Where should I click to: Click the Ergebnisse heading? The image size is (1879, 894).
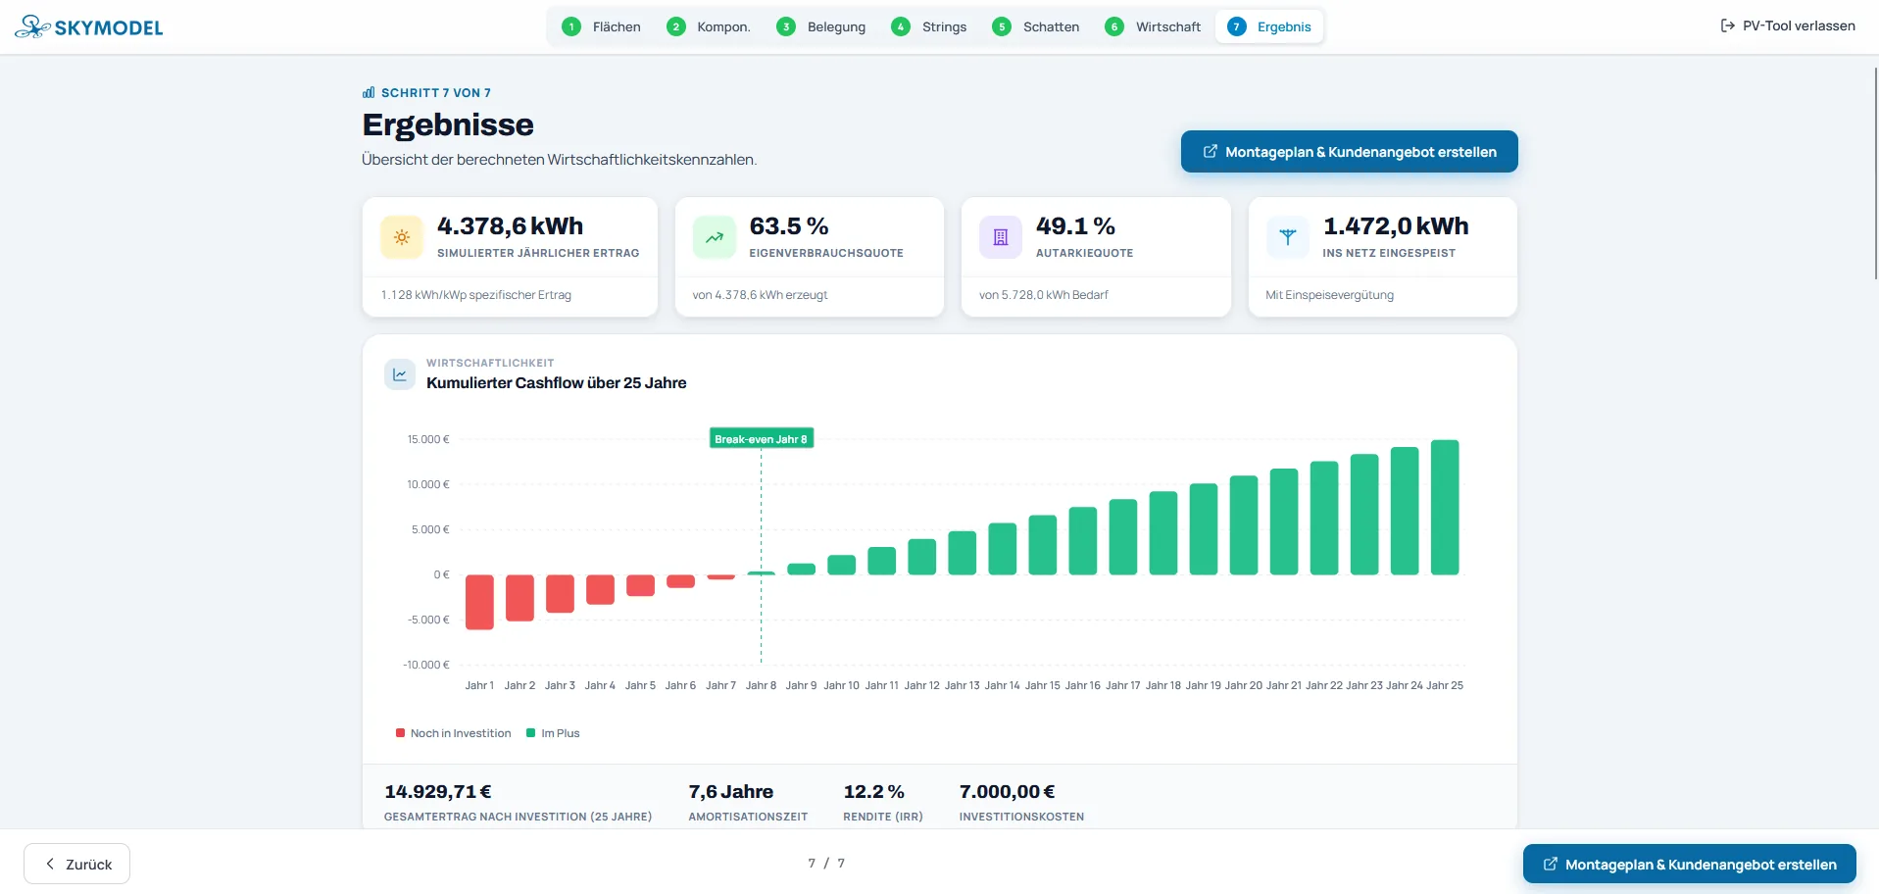(448, 124)
